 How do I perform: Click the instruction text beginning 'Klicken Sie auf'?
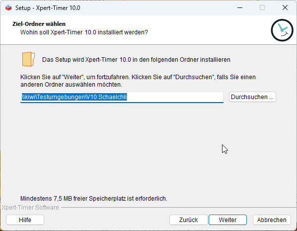pyautogui.click(x=138, y=81)
